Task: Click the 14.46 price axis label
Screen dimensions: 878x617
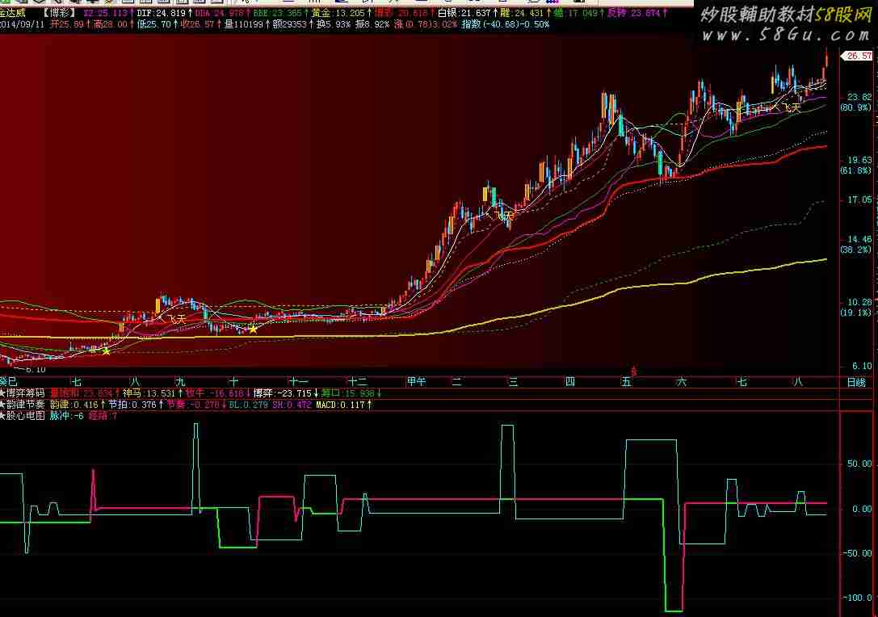Action: pos(859,240)
